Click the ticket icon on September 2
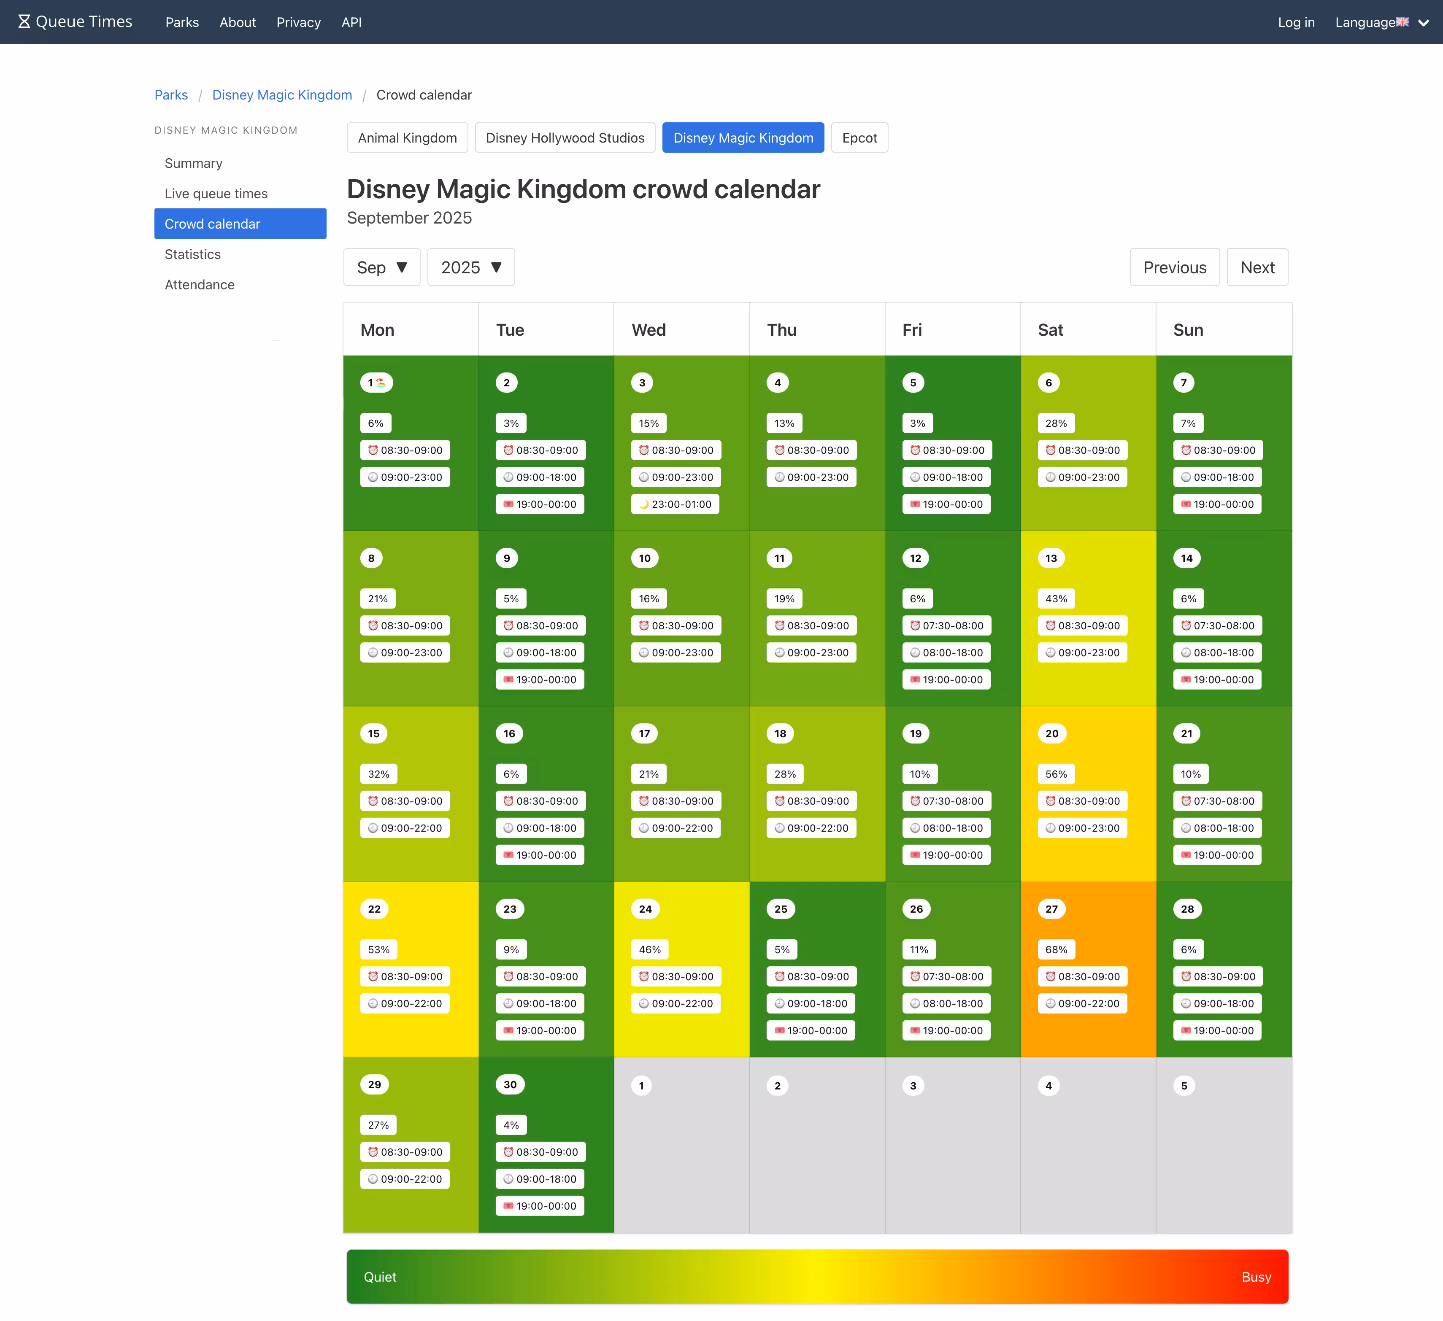Screen dimensions: 1443x1321 tap(508, 504)
